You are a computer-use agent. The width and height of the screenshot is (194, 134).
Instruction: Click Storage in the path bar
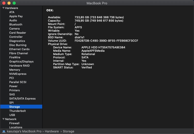tap(69, 131)
